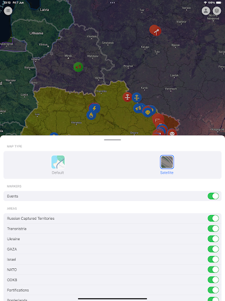The width and height of the screenshot is (225, 301).
Task: Click the Lithuania country label
Action: [x=36, y=33]
